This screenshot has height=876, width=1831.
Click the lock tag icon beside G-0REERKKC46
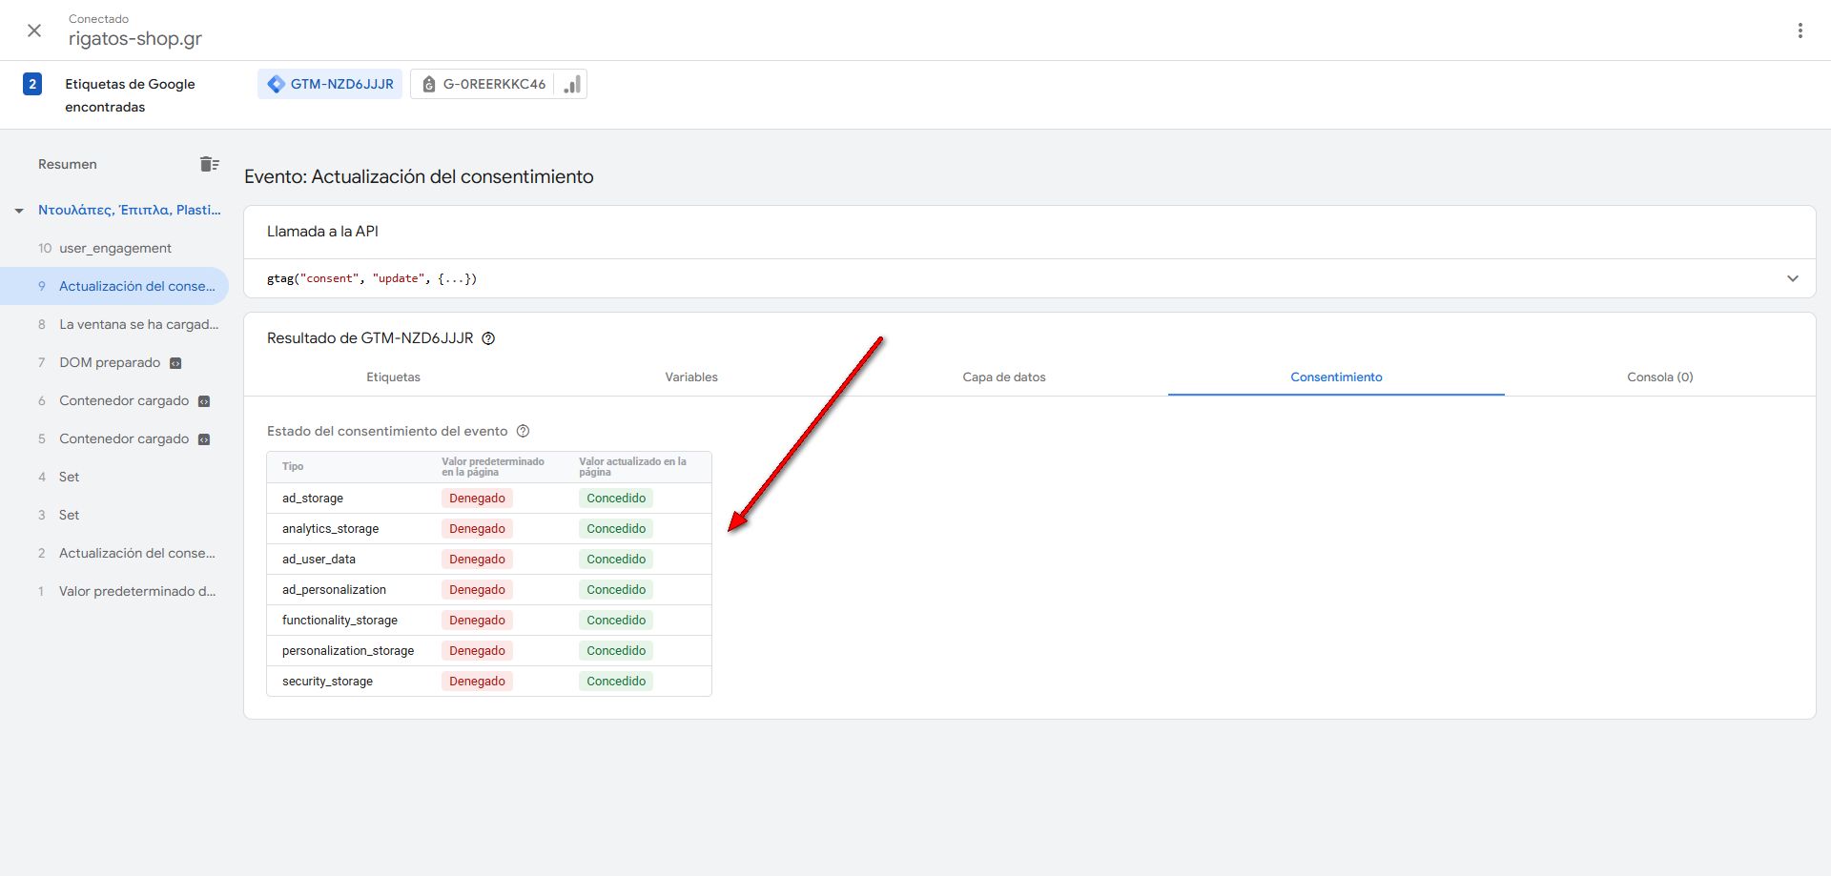(429, 84)
